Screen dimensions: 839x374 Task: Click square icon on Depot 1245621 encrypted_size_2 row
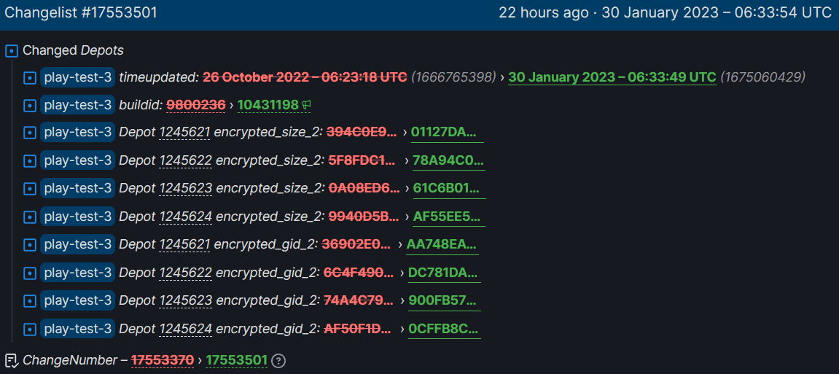(30, 133)
